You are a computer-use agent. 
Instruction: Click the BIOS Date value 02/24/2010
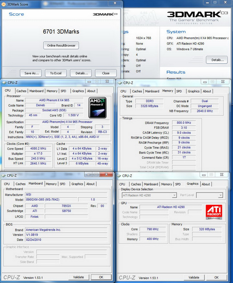(66, 240)
